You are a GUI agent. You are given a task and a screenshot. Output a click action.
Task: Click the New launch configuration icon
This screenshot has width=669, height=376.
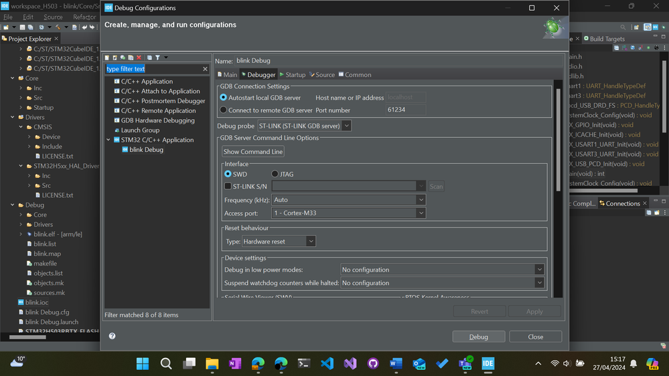107,58
